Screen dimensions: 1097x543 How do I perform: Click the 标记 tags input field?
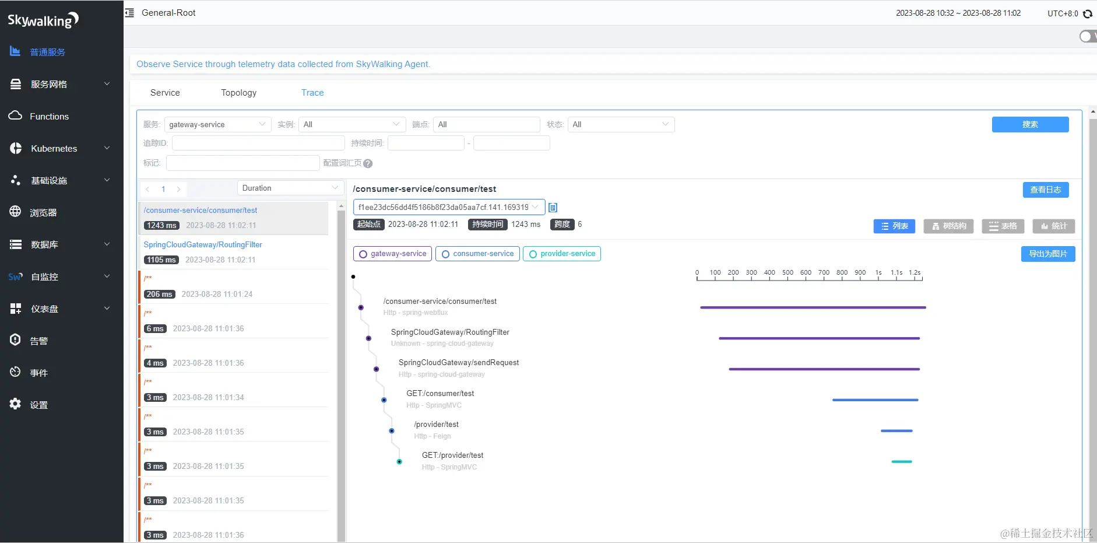point(242,163)
